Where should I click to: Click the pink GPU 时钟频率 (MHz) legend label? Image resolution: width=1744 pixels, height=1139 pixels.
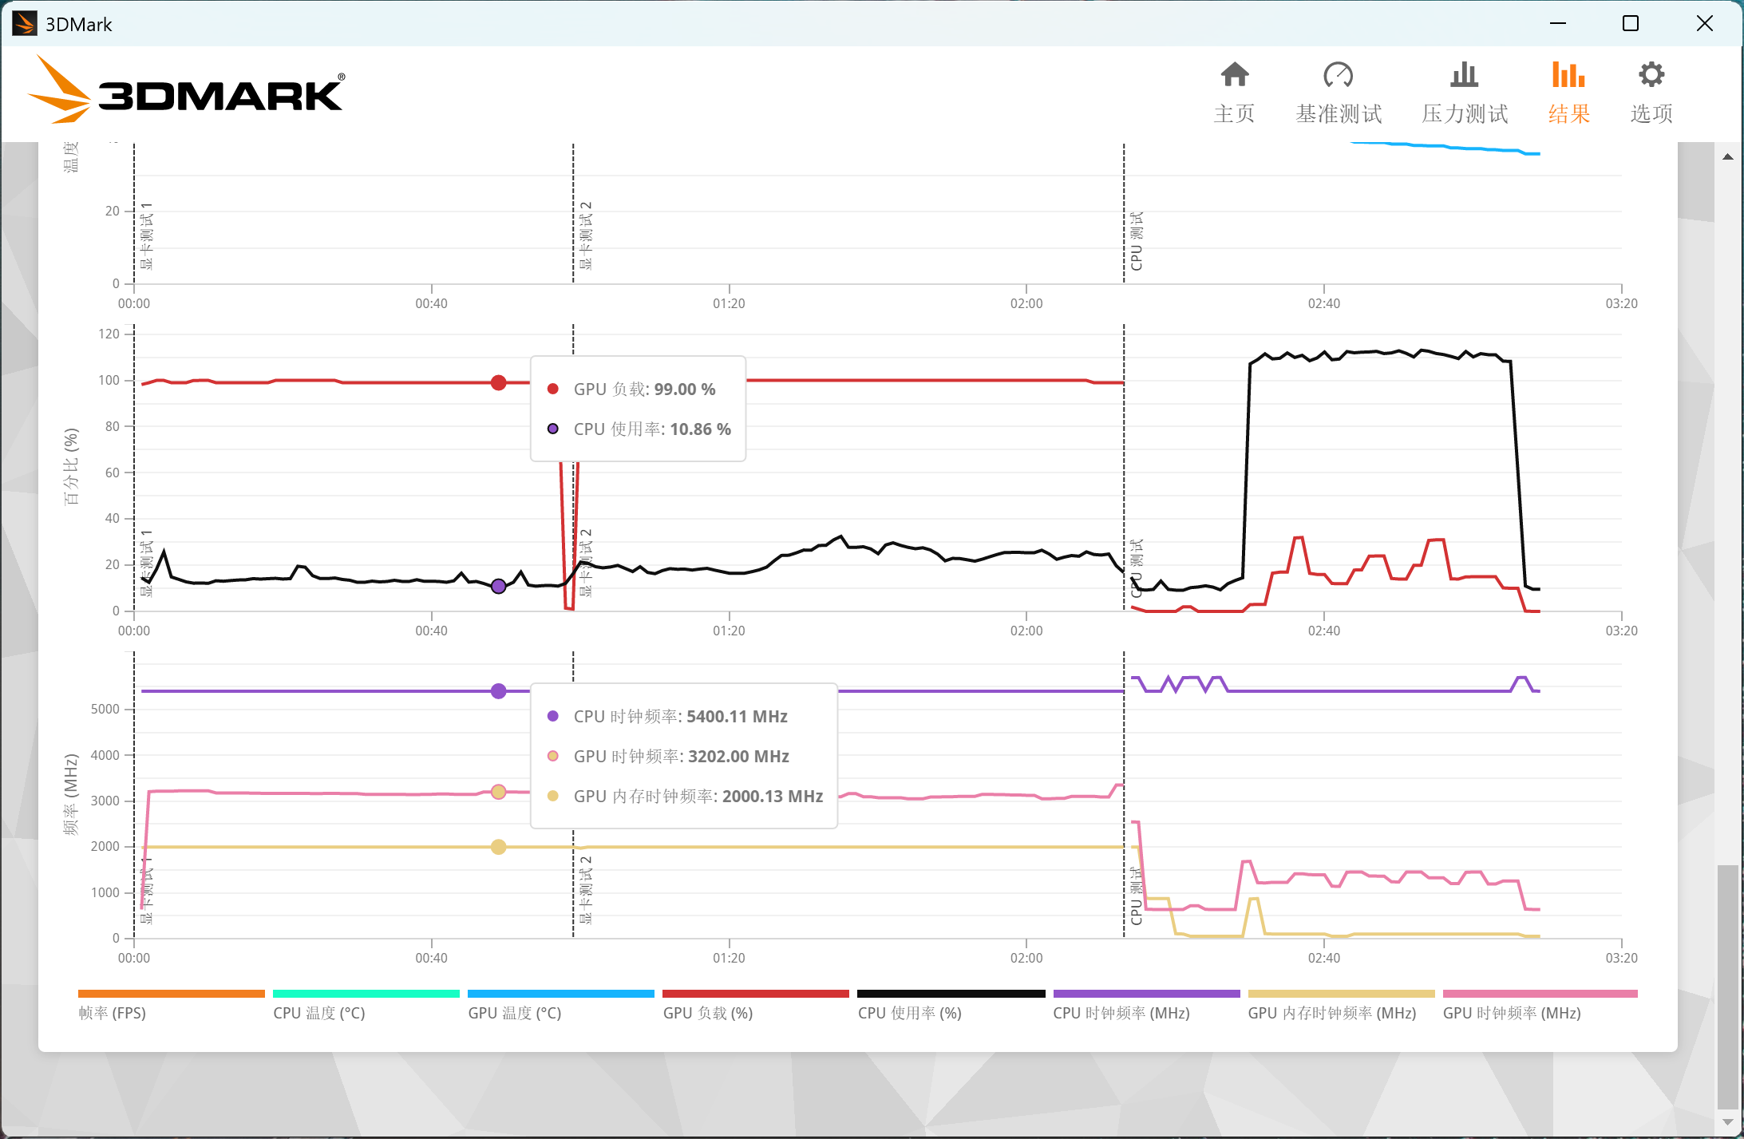pos(1511,1012)
